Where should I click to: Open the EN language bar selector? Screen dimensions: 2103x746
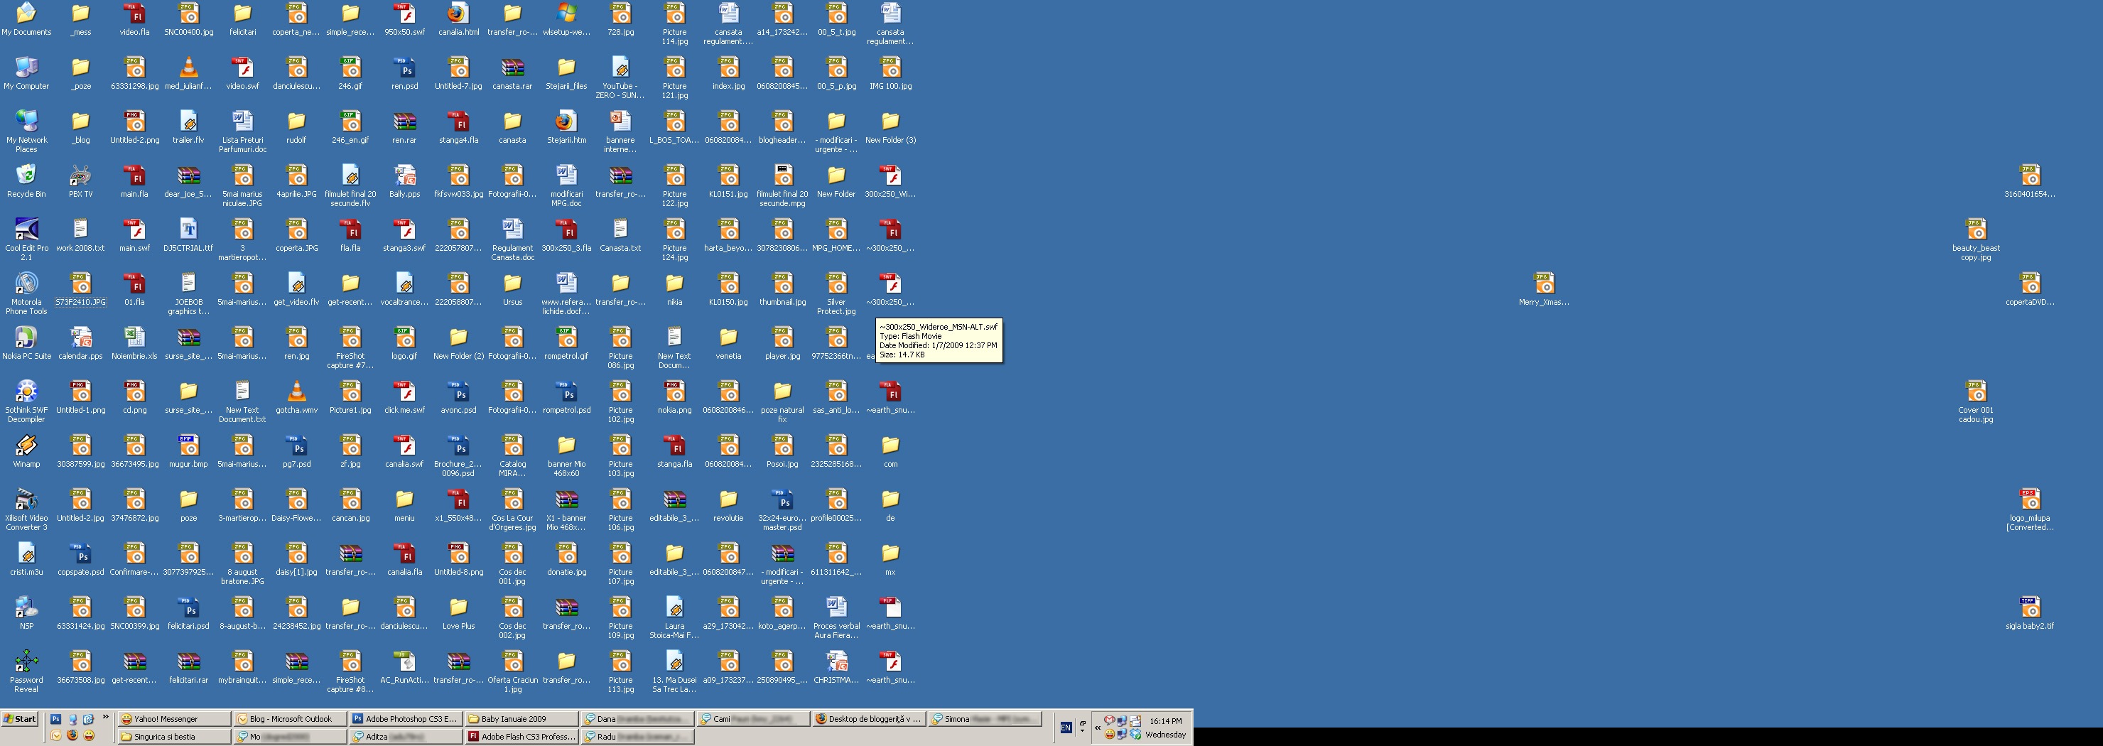click(1066, 728)
